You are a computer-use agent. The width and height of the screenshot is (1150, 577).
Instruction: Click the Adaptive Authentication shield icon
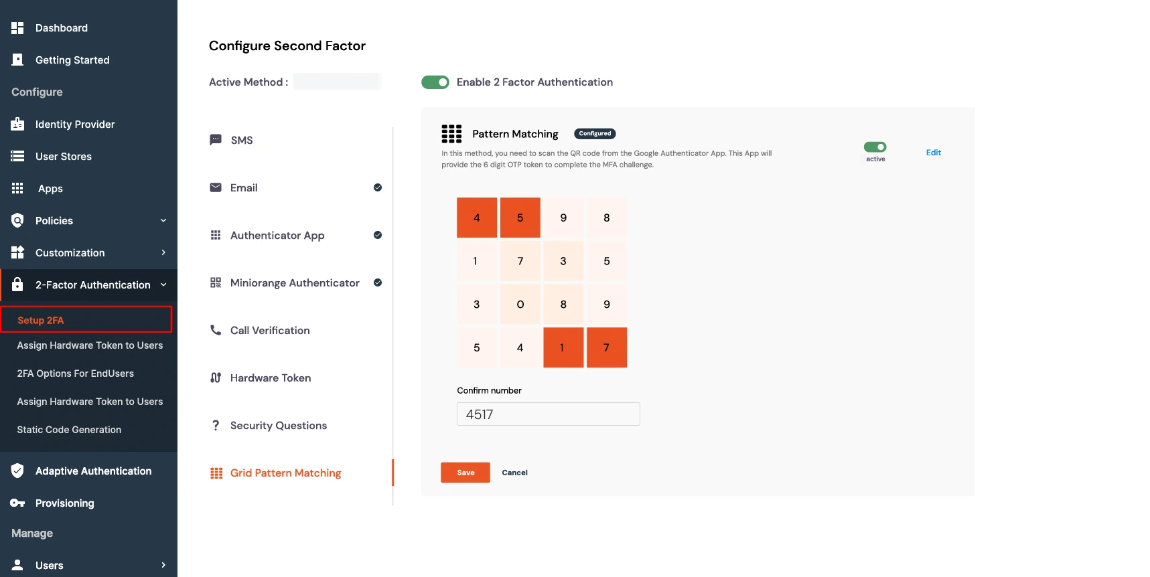(x=17, y=471)
